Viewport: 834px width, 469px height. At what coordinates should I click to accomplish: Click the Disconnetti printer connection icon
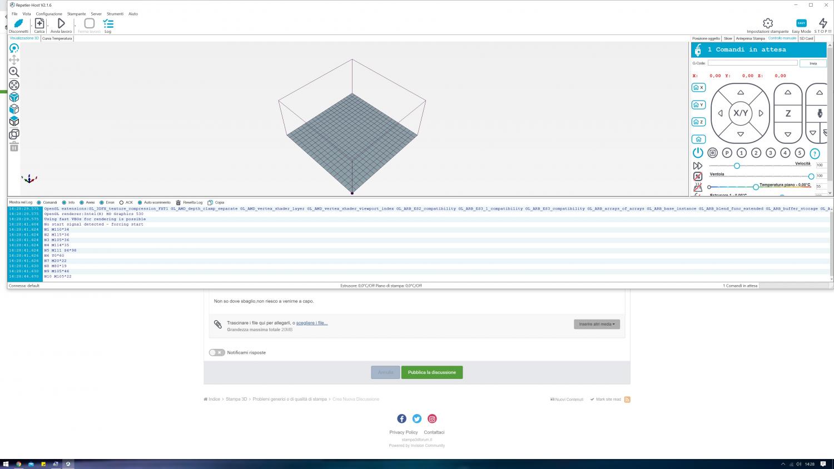18,23
